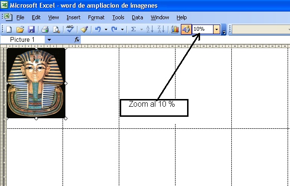Screen dimensions: 290x186
Task: Open the File menu
Action: (x=20, y=17)
